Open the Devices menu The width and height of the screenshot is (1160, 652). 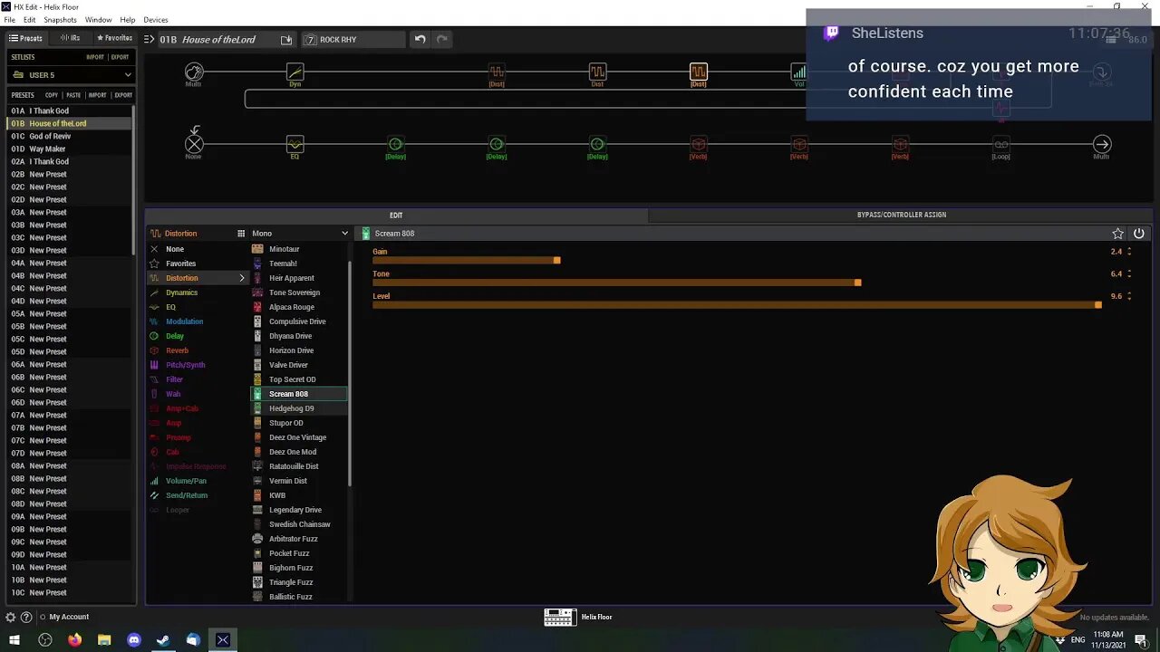pos(156,20)
